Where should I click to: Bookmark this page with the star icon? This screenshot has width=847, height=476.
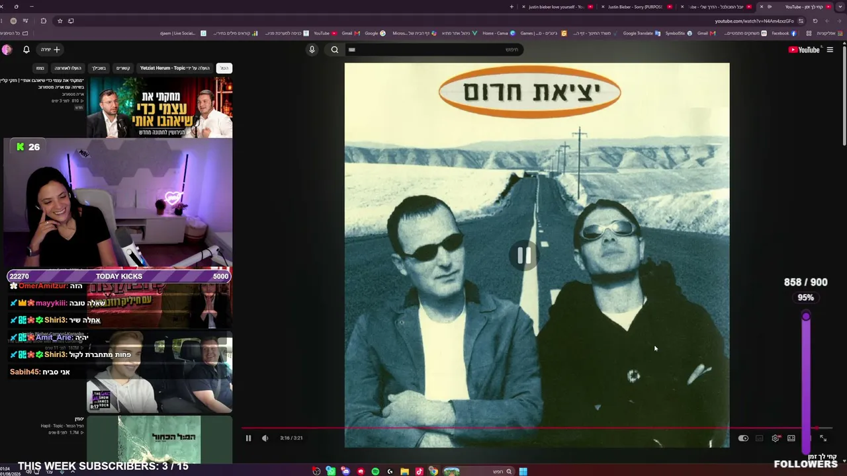click(60, 21)
